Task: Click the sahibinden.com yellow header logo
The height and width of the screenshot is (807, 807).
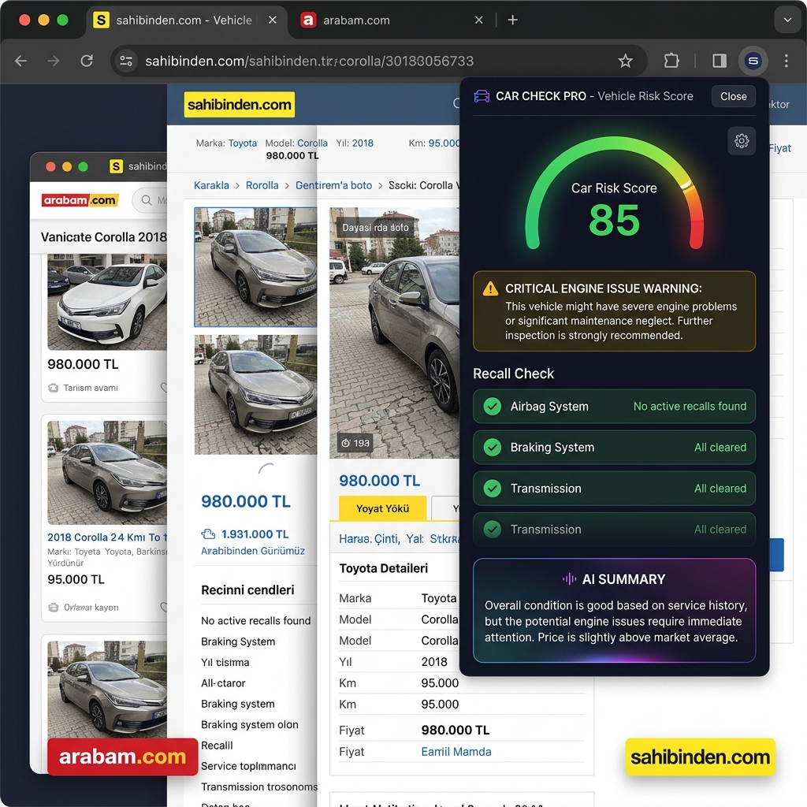Action: click(x=240, y=105)
